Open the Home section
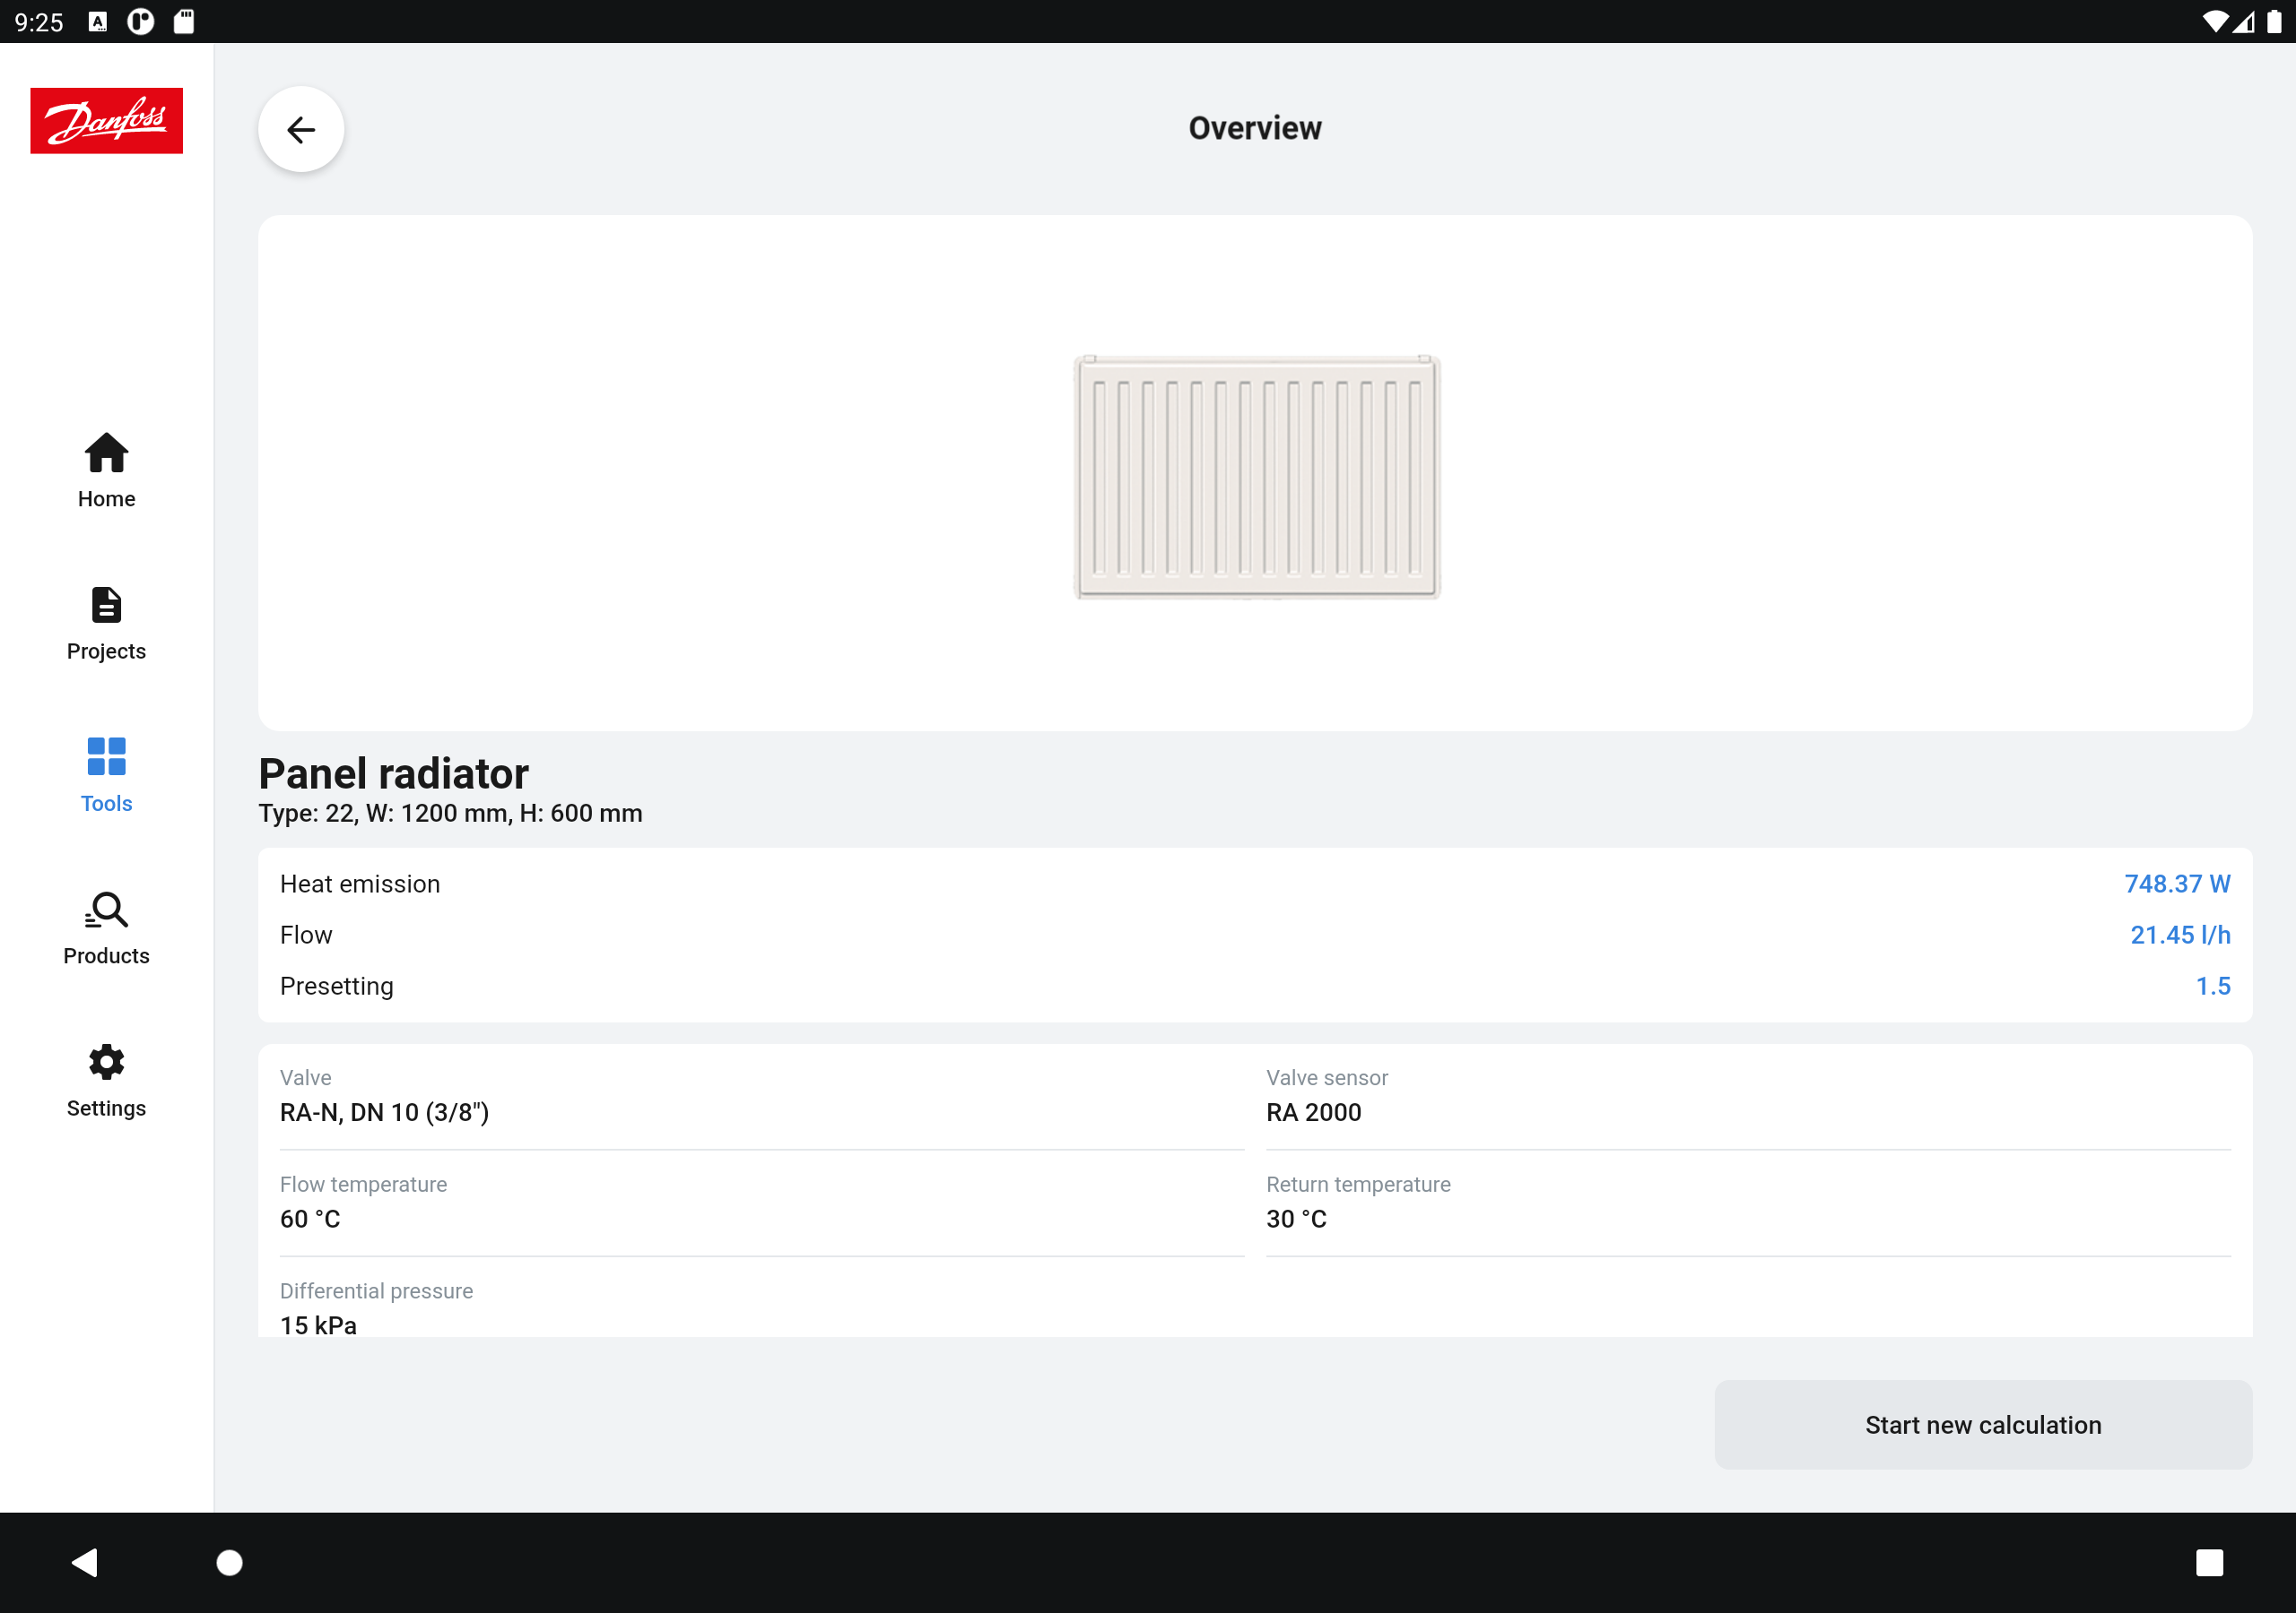 (x=106, y=470)
